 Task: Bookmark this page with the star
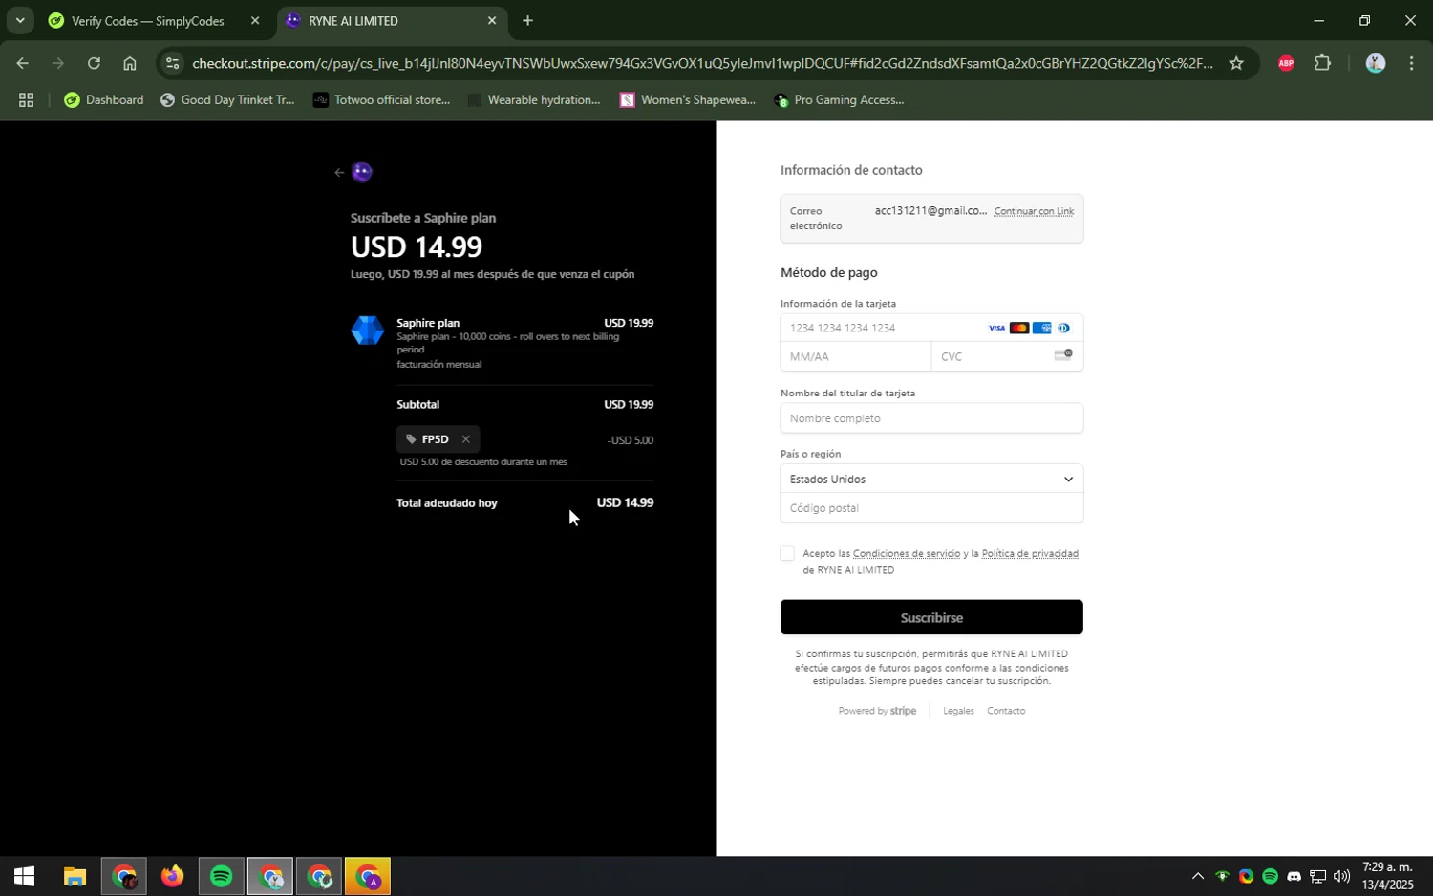(x=1236, y=64)
